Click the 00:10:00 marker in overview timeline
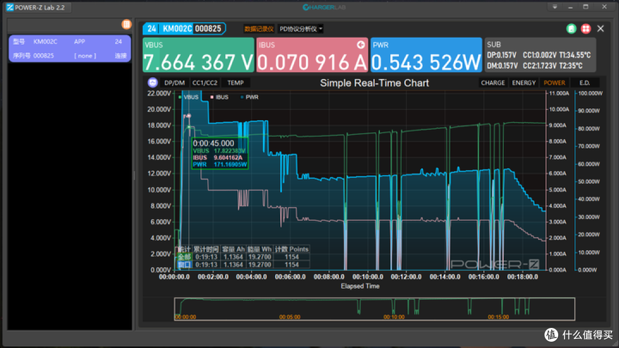 [x=394, y=317]
